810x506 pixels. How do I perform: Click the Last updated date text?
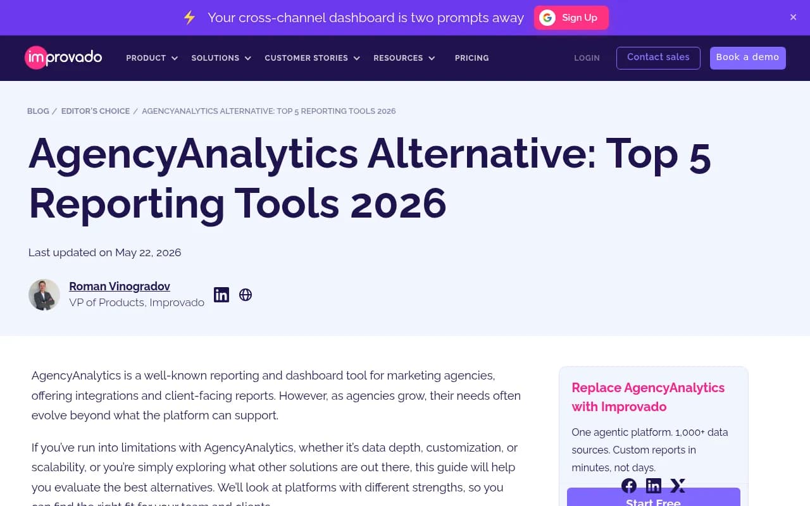pyautogui.click(x=105, y=252)
